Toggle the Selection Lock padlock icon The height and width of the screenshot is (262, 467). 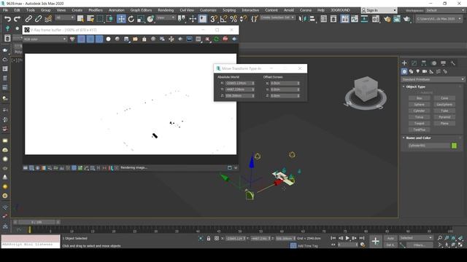(x=209, y=238)
